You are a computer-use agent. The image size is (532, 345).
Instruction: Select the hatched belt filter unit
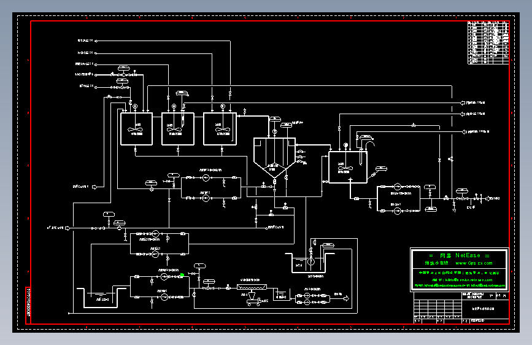click(252, 287)
